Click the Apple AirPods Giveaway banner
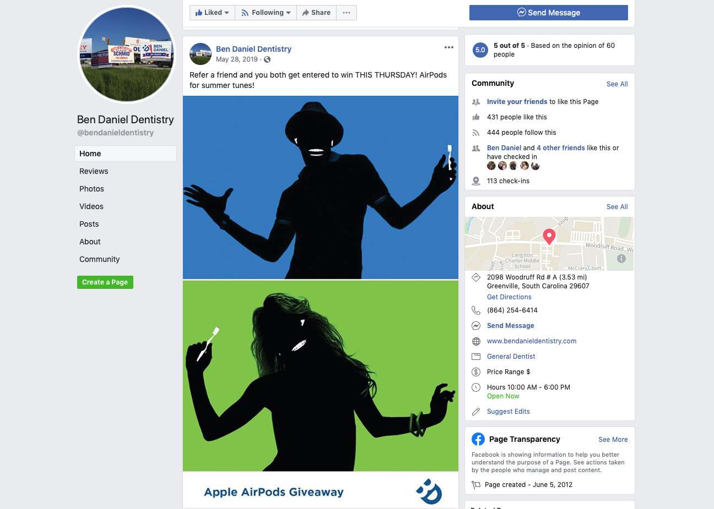 [x=321, y=490]
